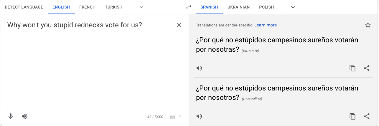Image resolution: width=379 pixels, height=126 pixels.
Task: Click into the source text input area
Action: pos(88,65)
